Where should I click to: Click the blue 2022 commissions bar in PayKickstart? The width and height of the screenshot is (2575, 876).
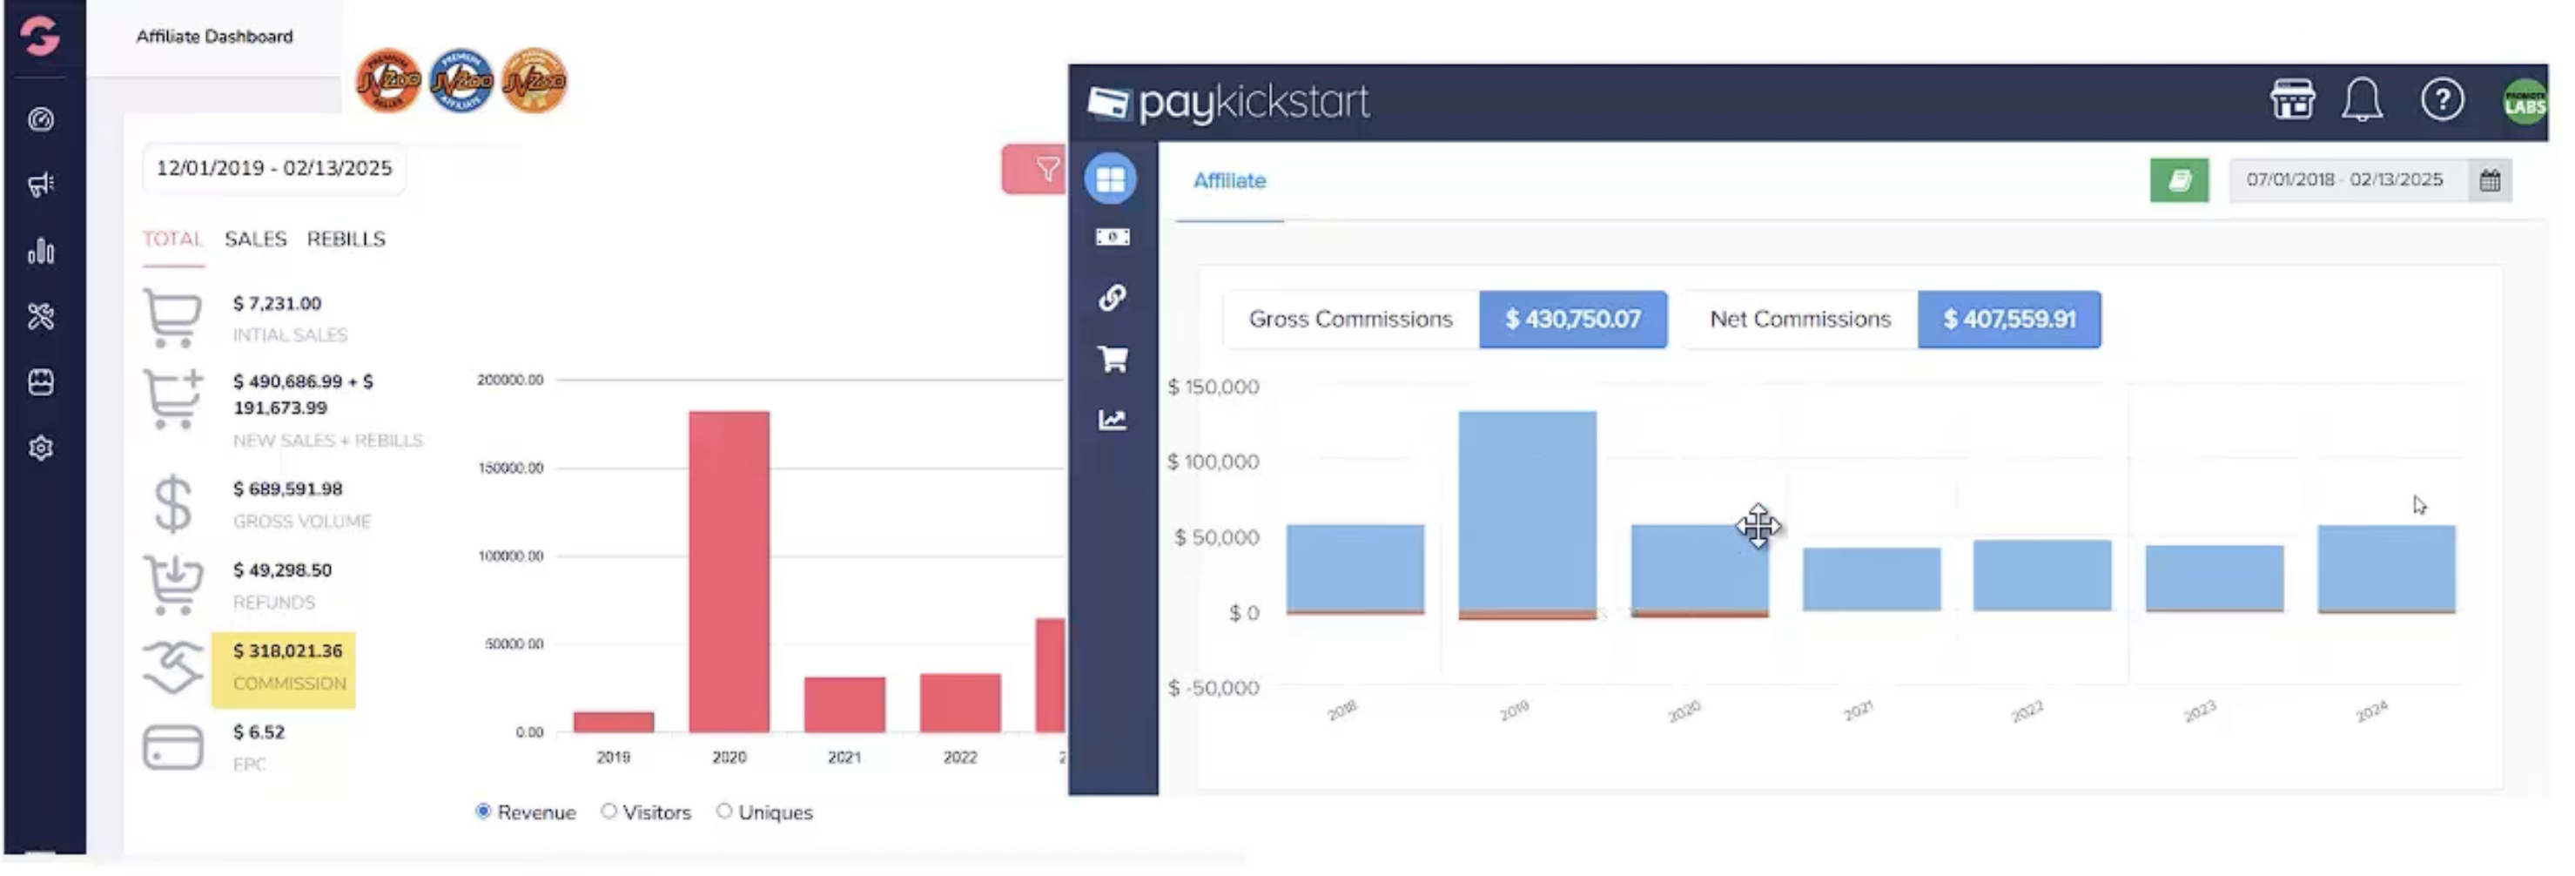(2042, 576)
